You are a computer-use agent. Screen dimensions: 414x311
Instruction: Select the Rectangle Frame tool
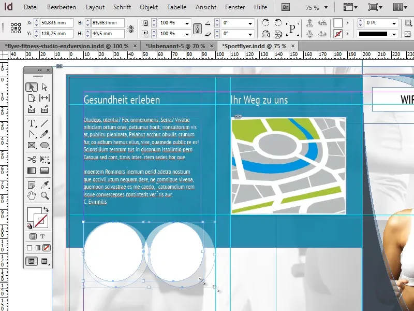tap(32, 145)
